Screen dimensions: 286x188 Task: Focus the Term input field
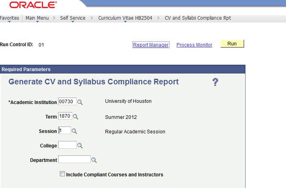click(x=65, y=116)
